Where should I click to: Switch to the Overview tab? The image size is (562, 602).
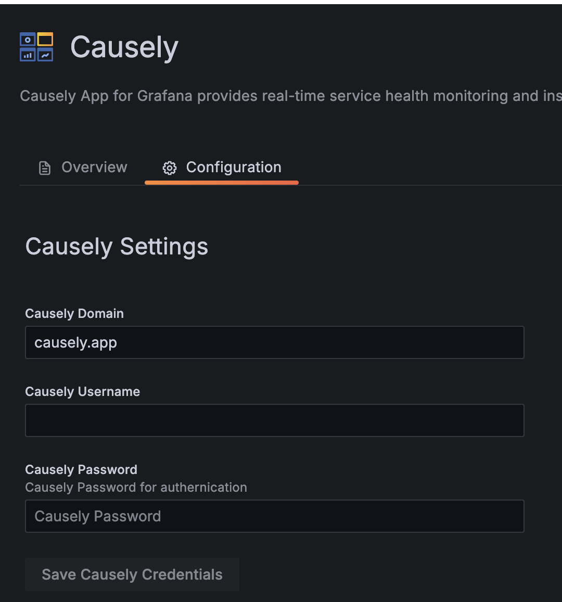[94, 167]
